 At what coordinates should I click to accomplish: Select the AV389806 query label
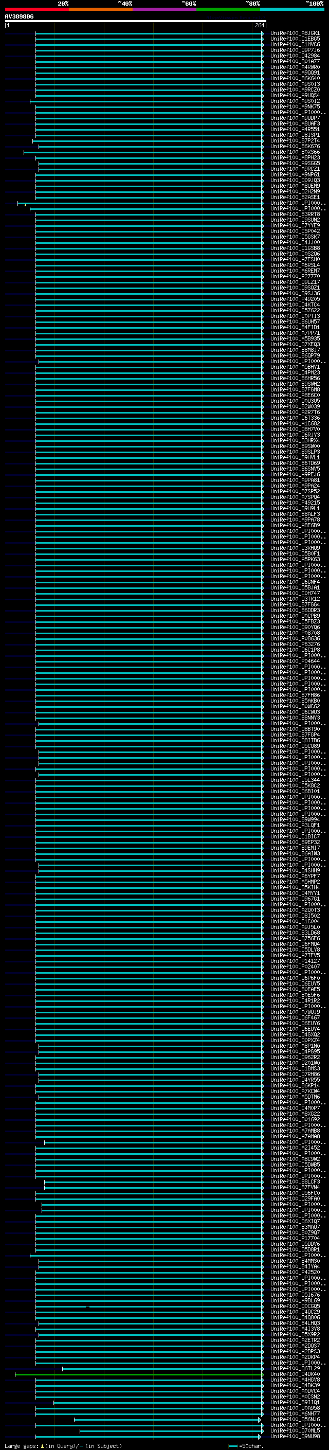19,17
